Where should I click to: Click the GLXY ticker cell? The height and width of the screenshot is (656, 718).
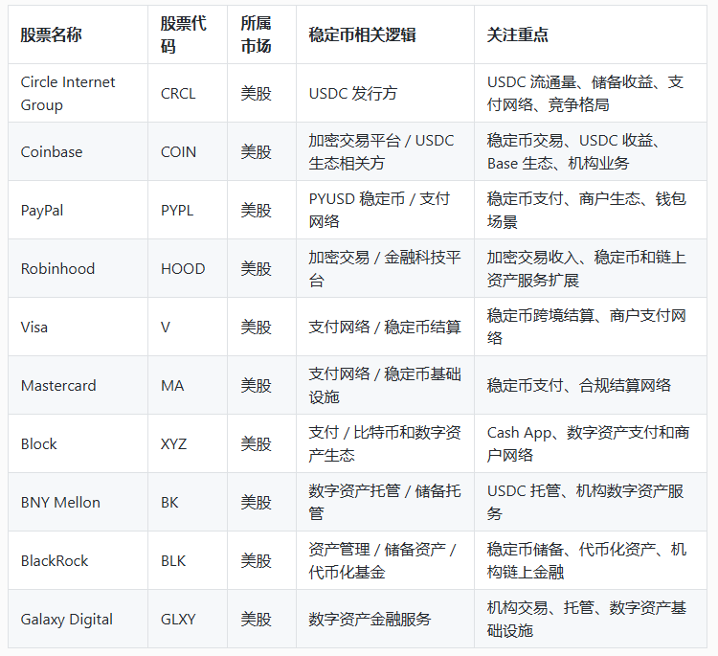(188, 619)
